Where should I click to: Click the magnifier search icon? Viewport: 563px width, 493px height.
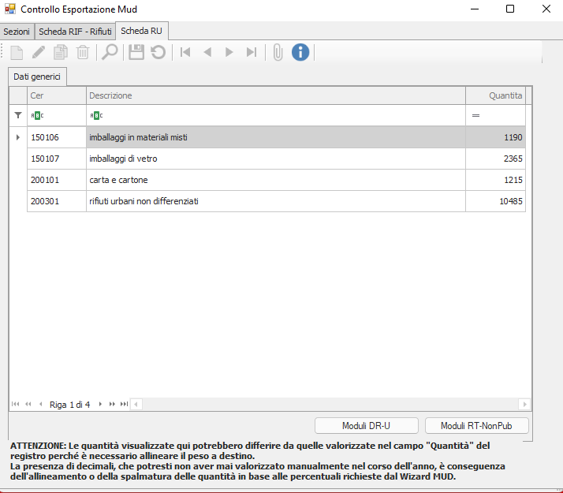pos(110,52)
